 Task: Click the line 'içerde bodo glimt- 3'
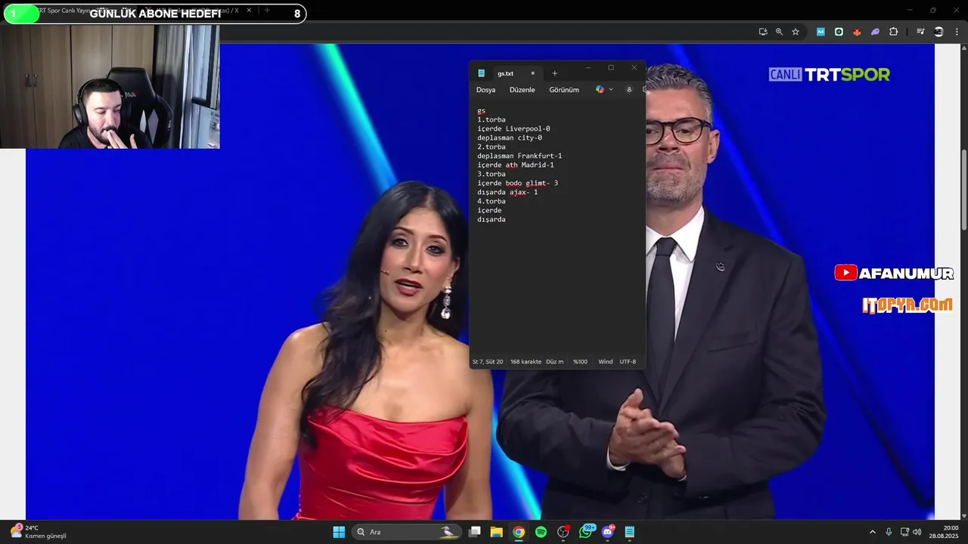pos(517,183)
